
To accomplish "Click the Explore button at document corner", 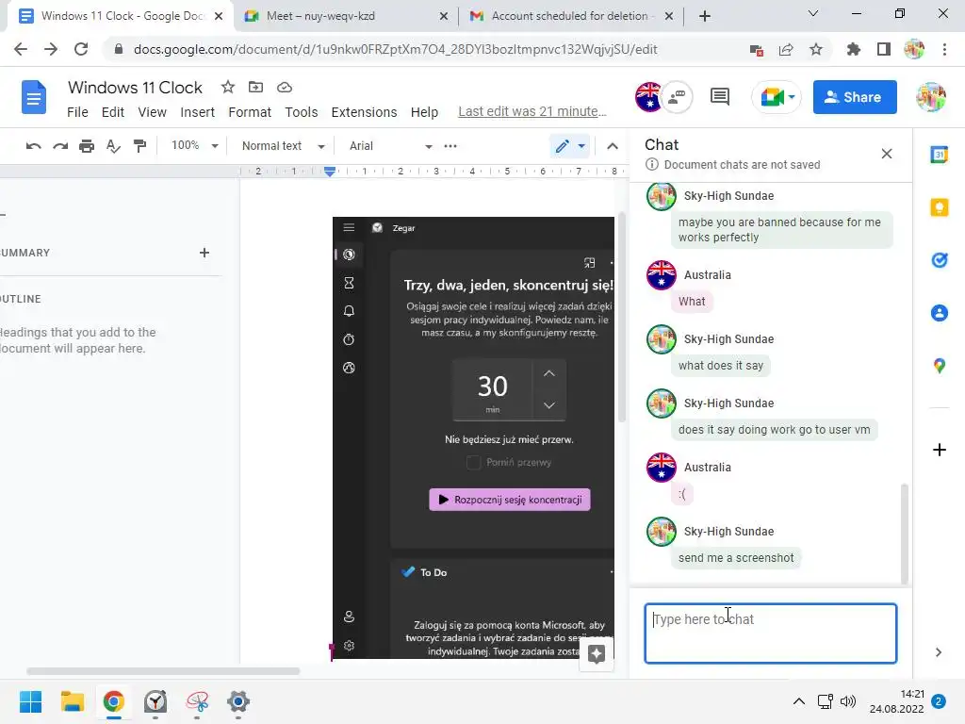I will coord(597,654).
